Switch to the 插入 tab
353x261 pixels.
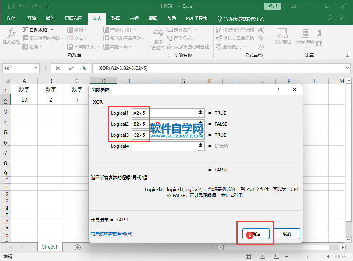coord(50,18)
